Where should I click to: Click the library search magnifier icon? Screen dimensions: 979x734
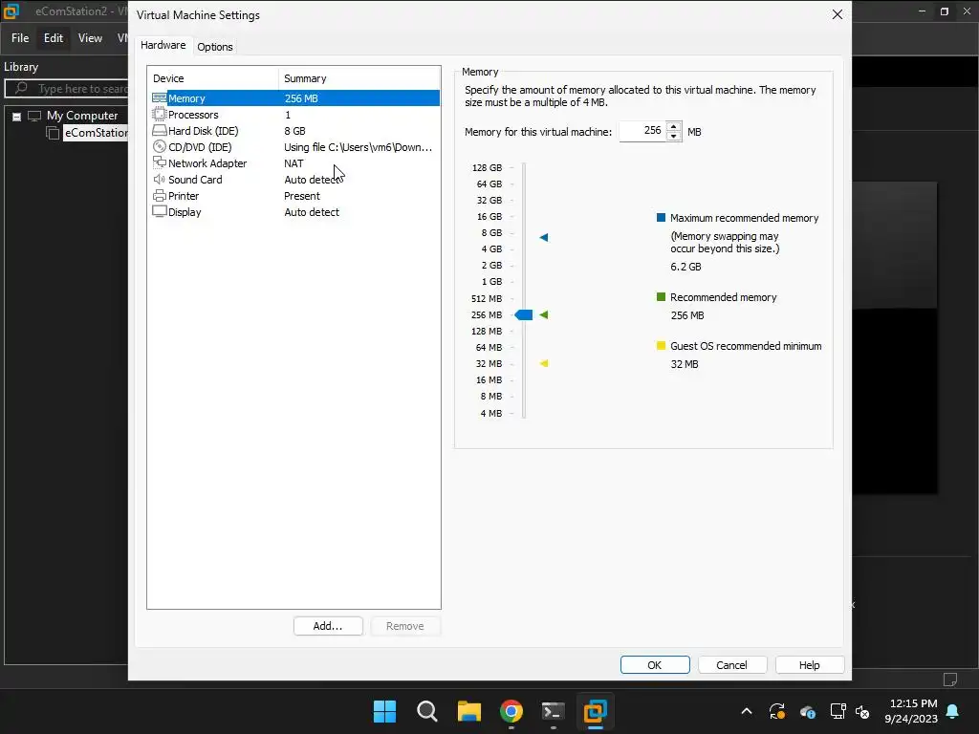coord(21,88)
